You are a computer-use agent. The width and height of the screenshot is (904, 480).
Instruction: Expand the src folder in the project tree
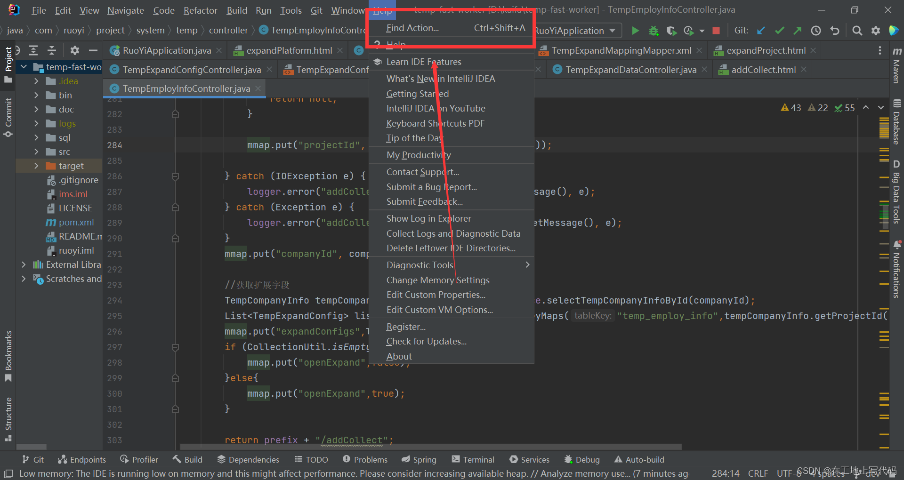37,152
